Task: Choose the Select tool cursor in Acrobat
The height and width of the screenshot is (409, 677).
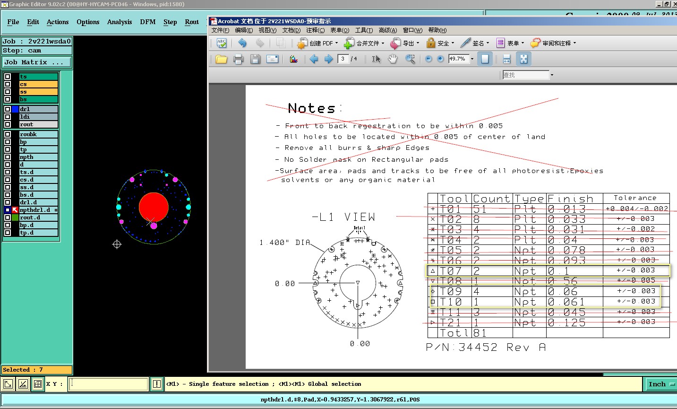Action: (376, 59)
